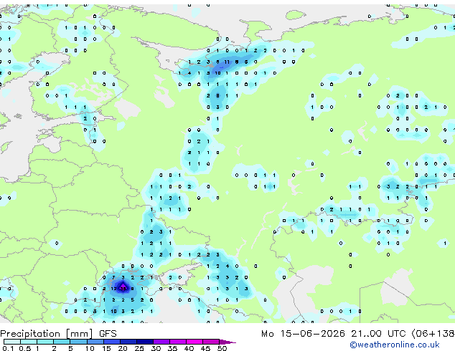This screenshot has width=455, height=351.
Task: Pick the 35–40 mm legend swatch
Action: pos(177,342)
